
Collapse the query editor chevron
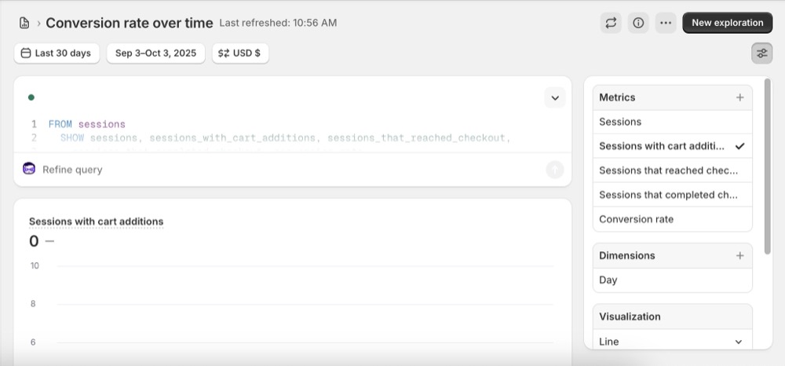coord(555,98)
